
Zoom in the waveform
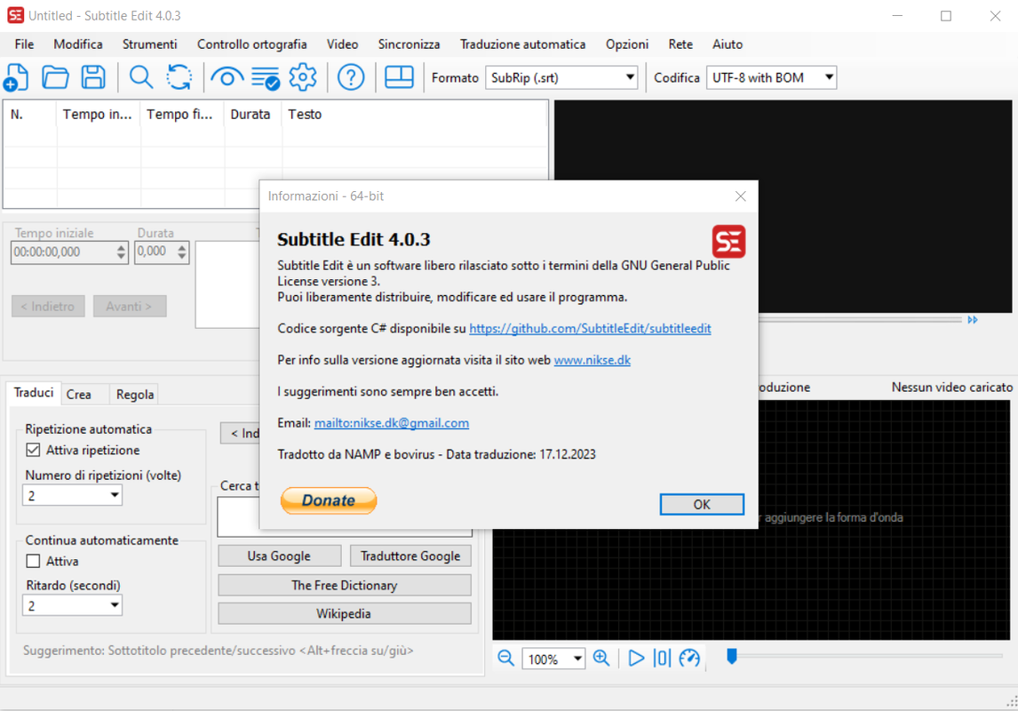tap(602, 658)
